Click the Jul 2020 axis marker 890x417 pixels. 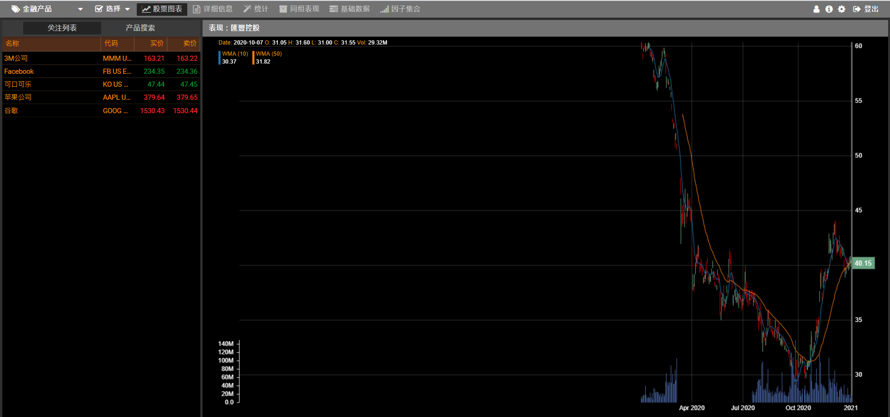(x=743, y=408)
